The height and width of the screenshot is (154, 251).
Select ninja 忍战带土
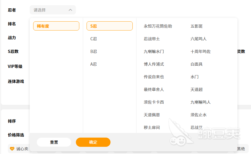coord(152,39)
